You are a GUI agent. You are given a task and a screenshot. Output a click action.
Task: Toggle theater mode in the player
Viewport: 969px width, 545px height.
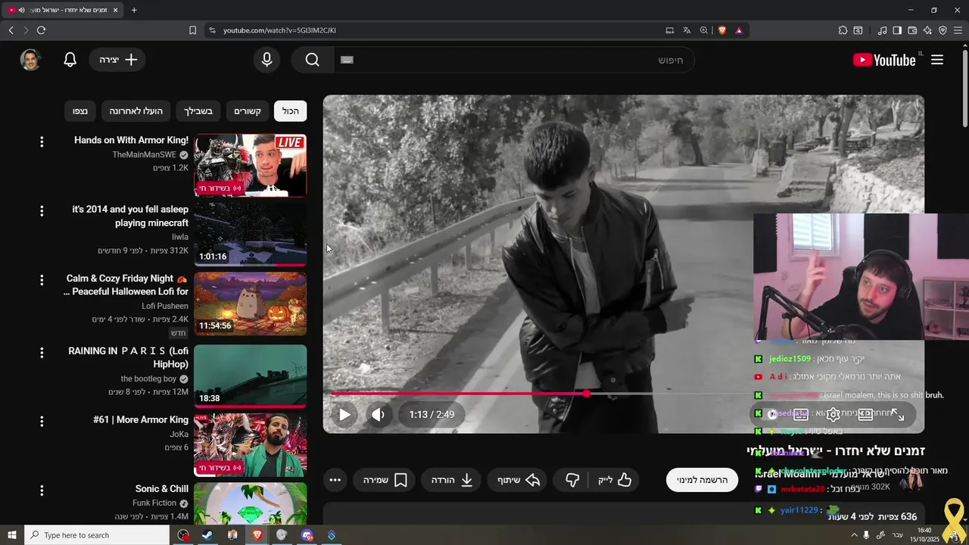865,415
